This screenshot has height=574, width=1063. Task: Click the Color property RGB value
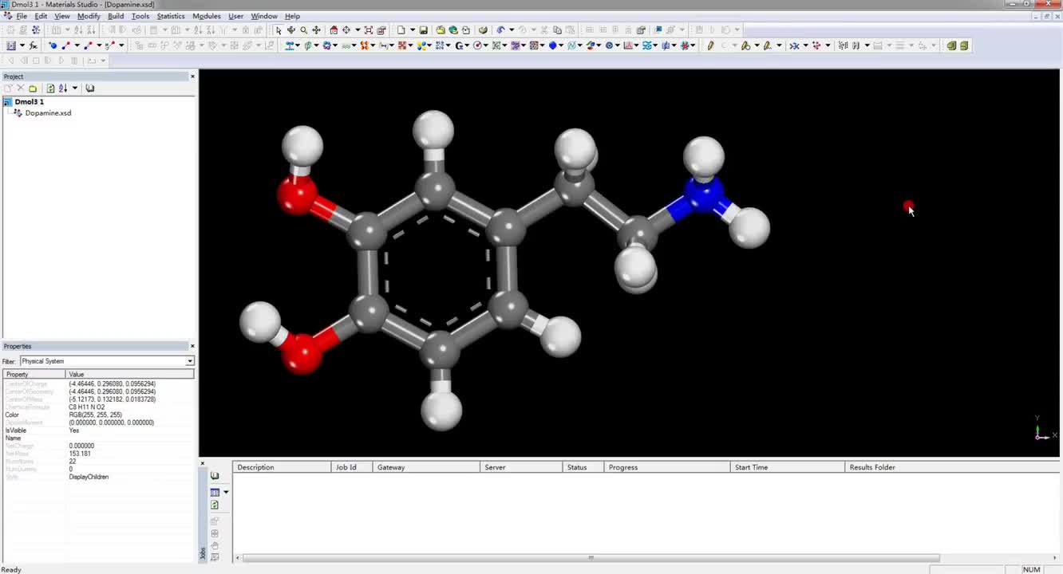[x=95, y=415]
